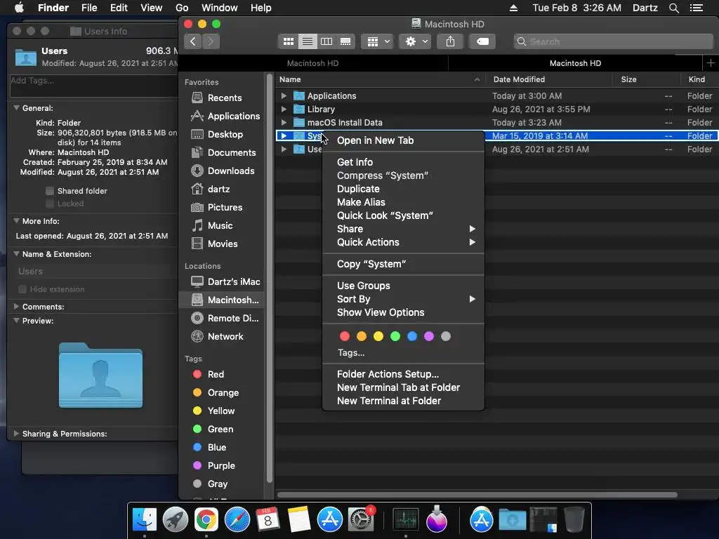Click Tags... in the context menu
719x539 pixels.
tap(351, 353)
